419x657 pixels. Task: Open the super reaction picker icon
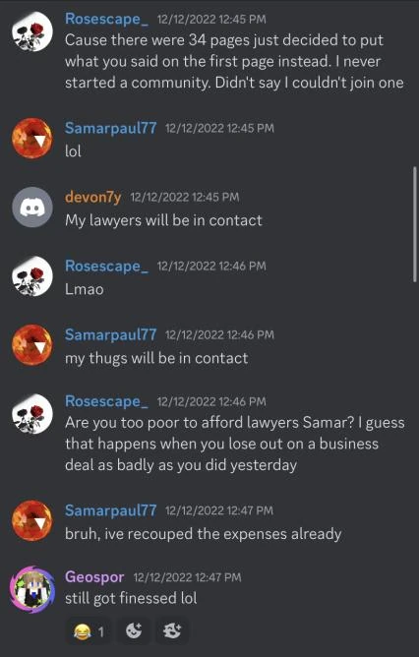(172, 630)
